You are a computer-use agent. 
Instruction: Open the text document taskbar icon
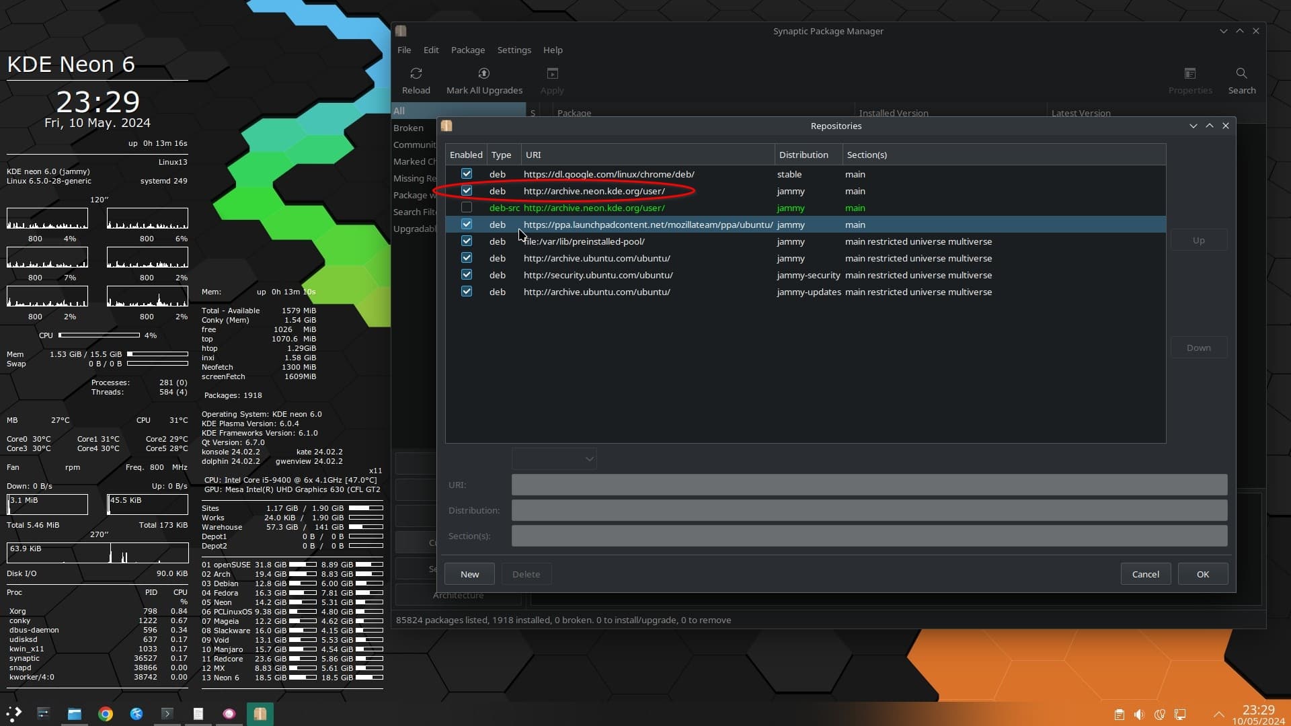198,713
